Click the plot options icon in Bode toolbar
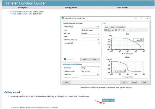This screenshot has height=109, width=155. point(105,30)
